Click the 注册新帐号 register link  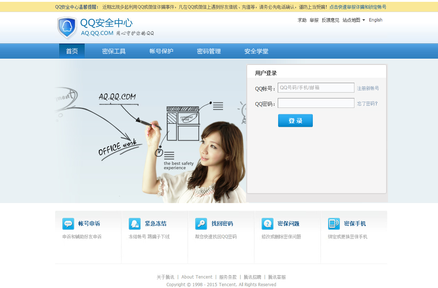point(368,88)
